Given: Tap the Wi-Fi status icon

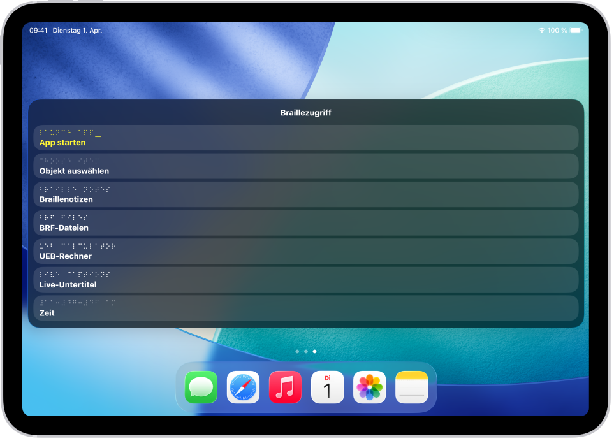Looking at the screenshot, I should tap(543, 29).
